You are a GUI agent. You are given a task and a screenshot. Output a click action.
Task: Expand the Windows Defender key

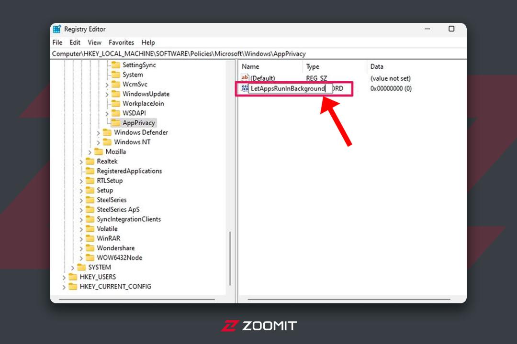(98, 133)
